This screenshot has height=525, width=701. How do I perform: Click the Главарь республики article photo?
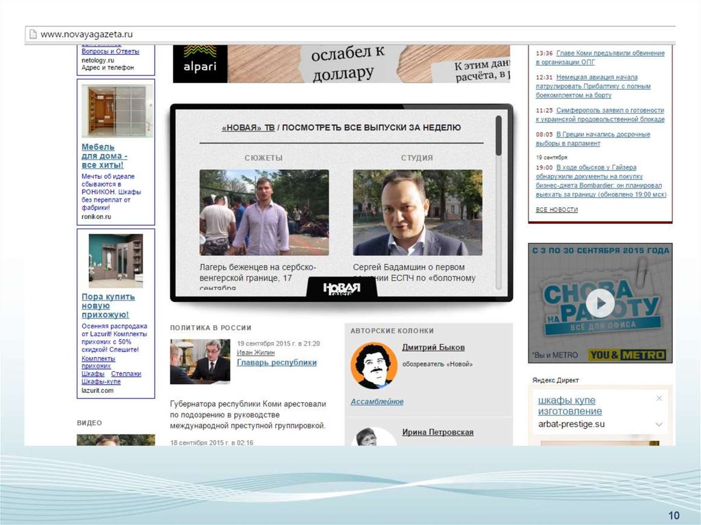click(x=200, y=362)
